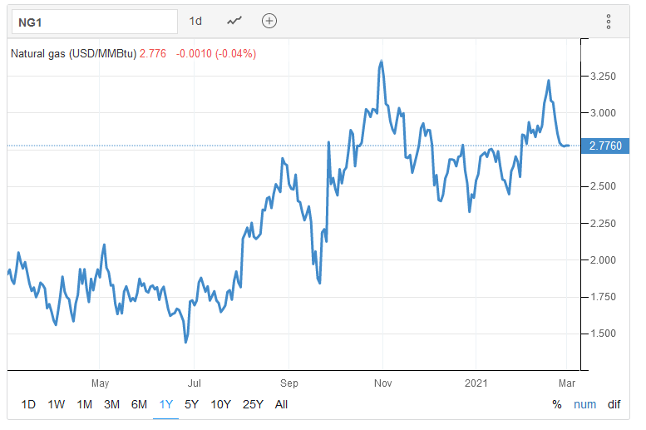
Task: Select the 1M time range
Action: 85,404
